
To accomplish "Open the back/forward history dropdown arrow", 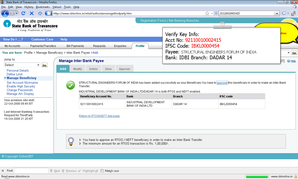I will (x=17, y=13).
